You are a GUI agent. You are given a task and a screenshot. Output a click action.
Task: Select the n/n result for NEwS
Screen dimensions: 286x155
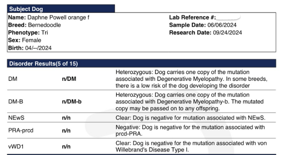click(x=66, y=118)
